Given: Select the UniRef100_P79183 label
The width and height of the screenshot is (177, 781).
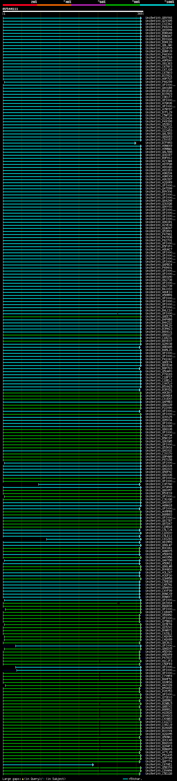Looking at the screenshot, I should pyautogui.click(x=159, y=375).
